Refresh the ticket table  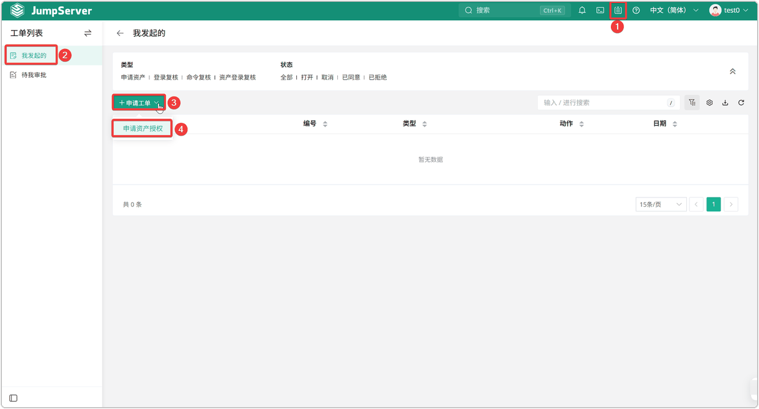pos(741,103)
